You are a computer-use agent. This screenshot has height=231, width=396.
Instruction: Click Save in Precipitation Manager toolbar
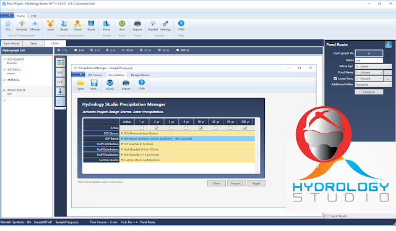coord(94,85)
